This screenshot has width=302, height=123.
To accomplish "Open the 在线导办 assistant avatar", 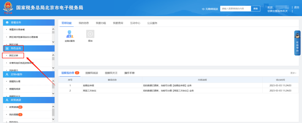I will pyautogui.click(x=297, y=35).
